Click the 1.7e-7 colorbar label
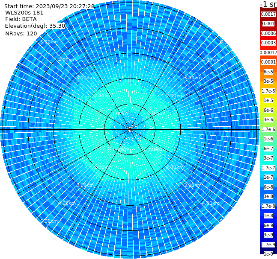Image resolution: width=277 pixels, height=259 pixels. click(268, 168)
